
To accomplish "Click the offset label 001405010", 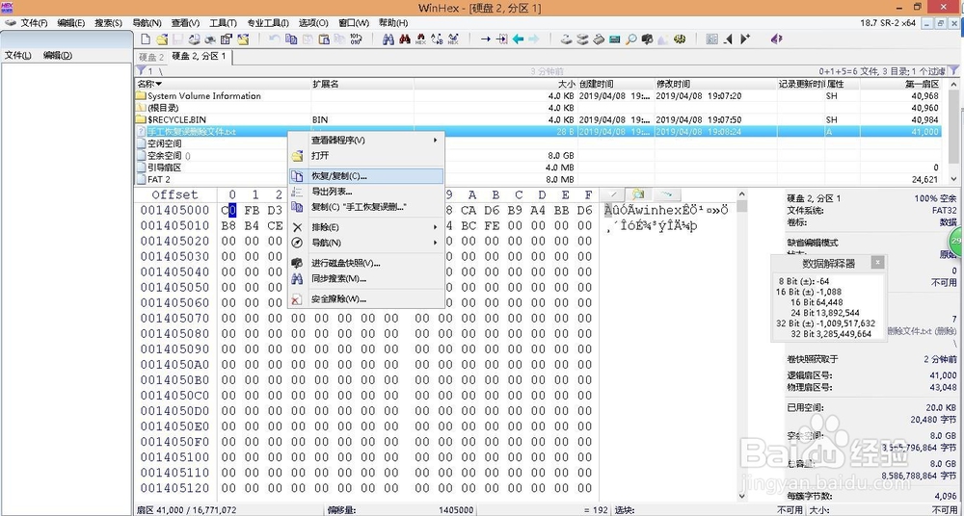I will 174,226.
